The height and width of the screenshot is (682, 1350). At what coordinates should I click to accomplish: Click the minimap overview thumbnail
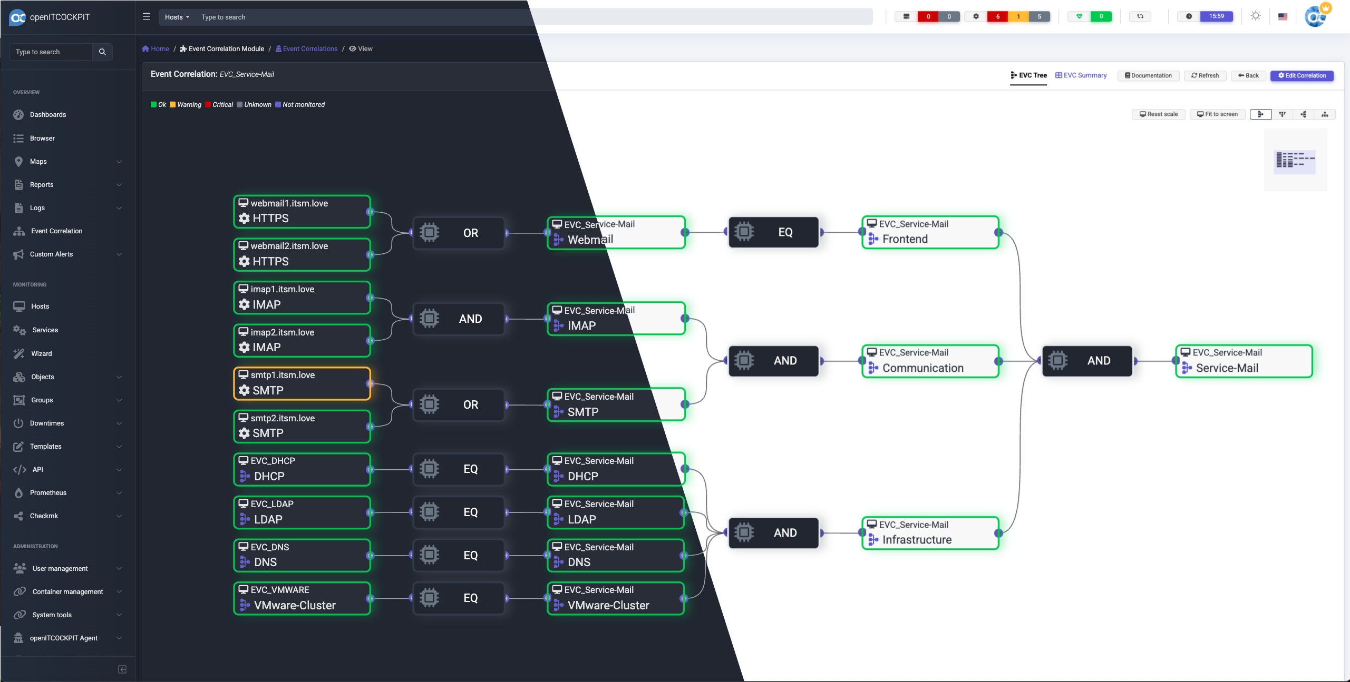[1295, 159]
